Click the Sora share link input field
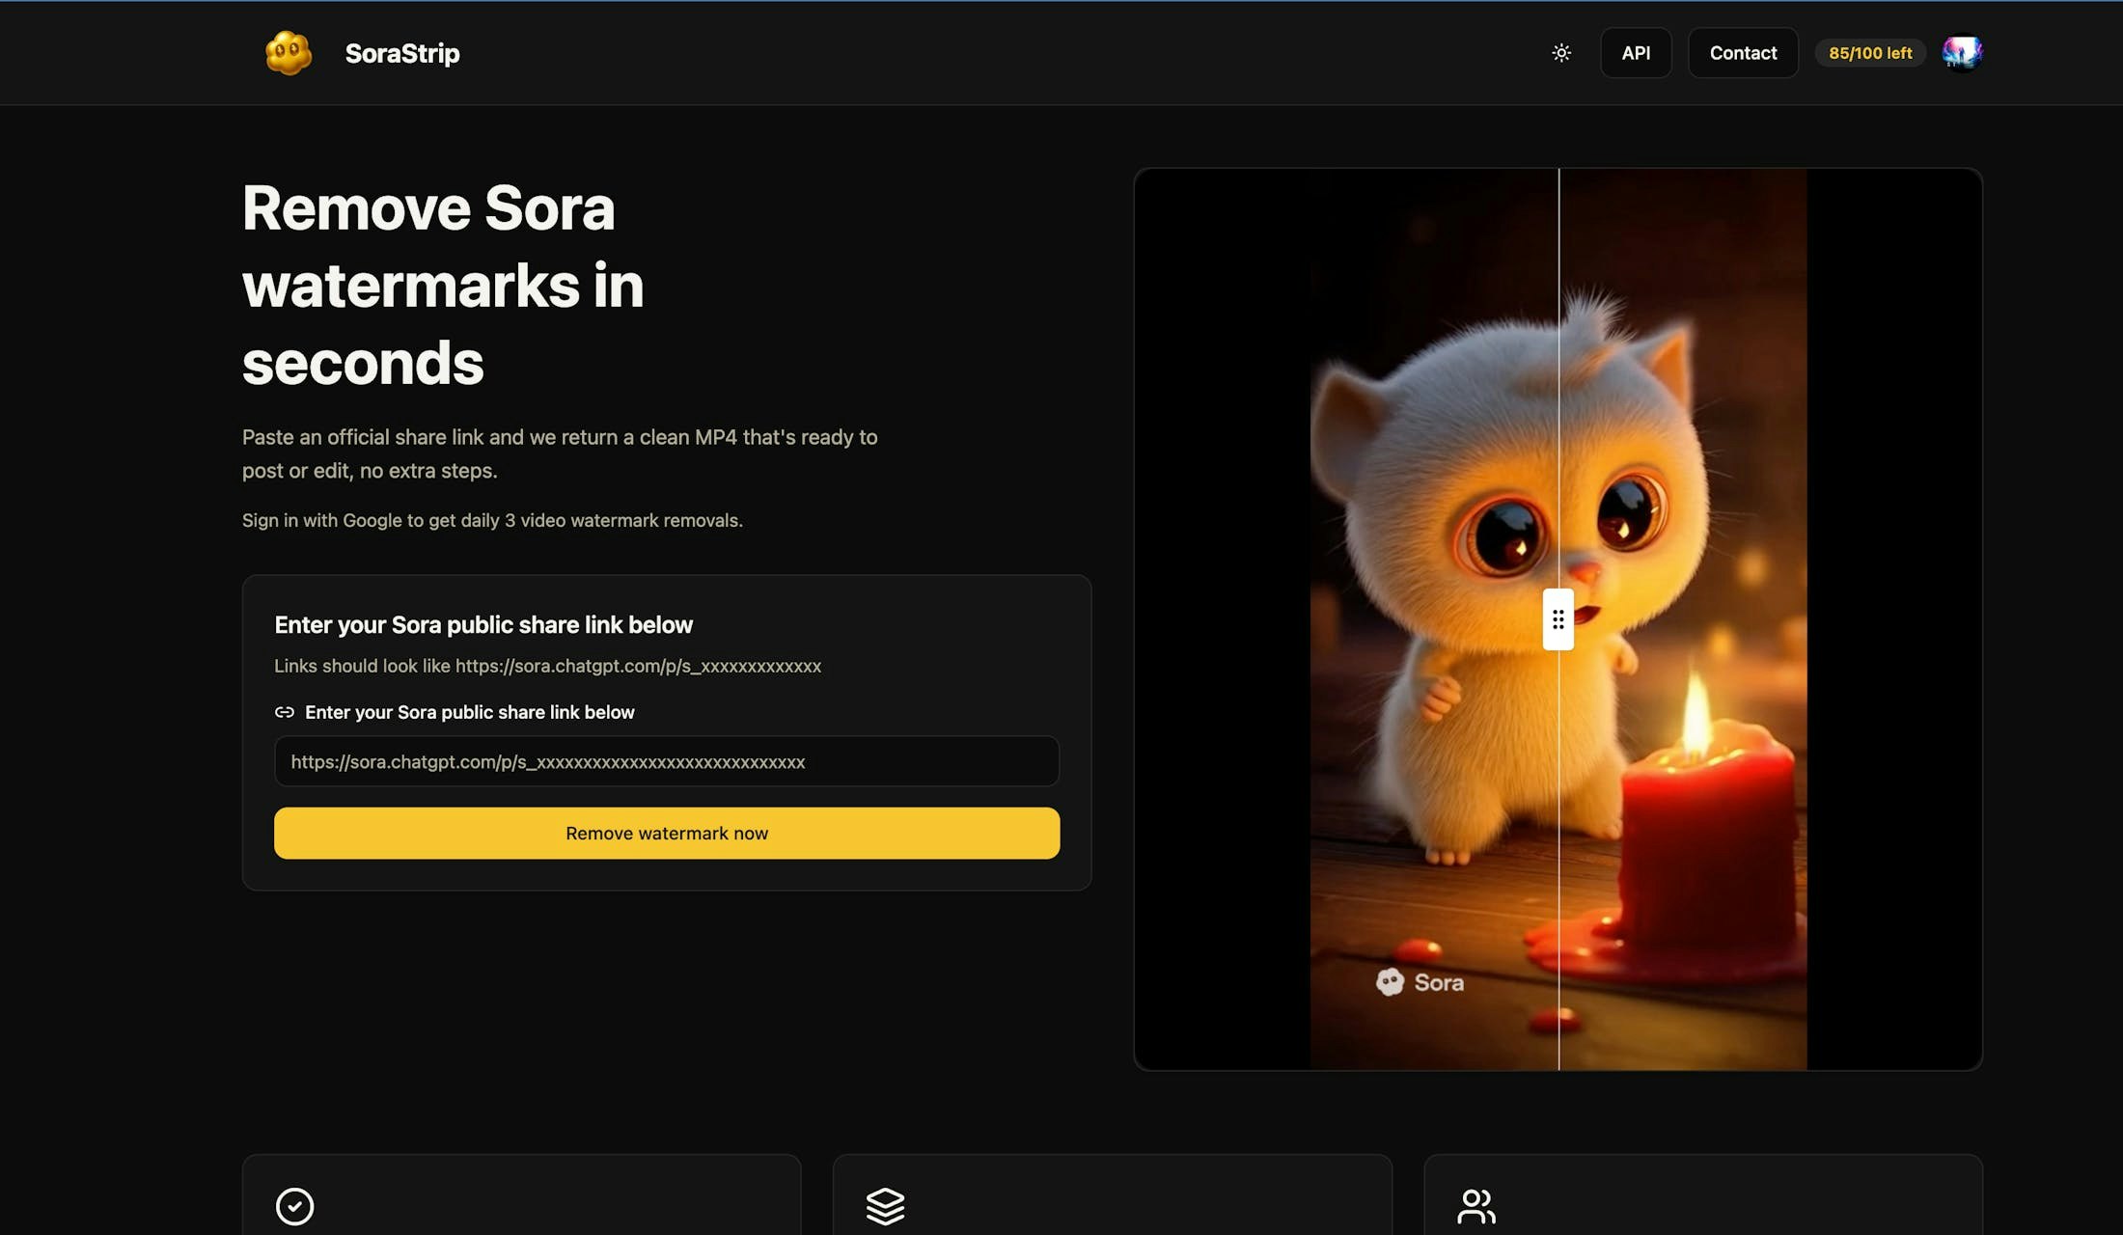Image resolution: width=2123 pixels, height=1235 pixels. click(x=667, y=761)
